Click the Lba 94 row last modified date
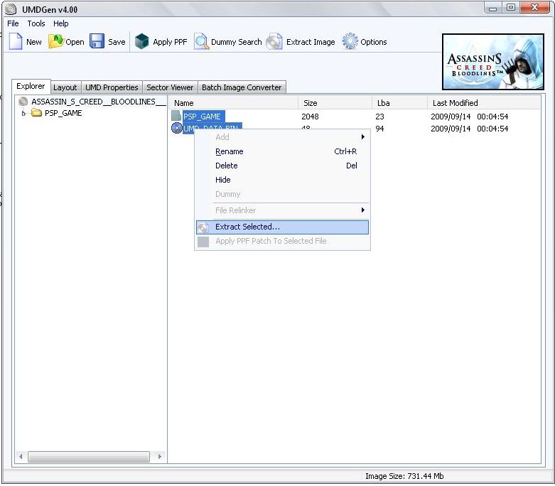555x486 pixels. [x=469, y=129]
